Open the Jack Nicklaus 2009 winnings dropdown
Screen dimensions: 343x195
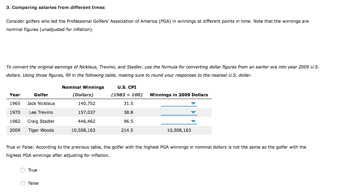point(179,104)
